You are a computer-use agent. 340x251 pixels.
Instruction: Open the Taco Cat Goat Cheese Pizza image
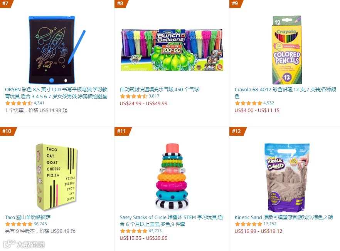(56, 177)
